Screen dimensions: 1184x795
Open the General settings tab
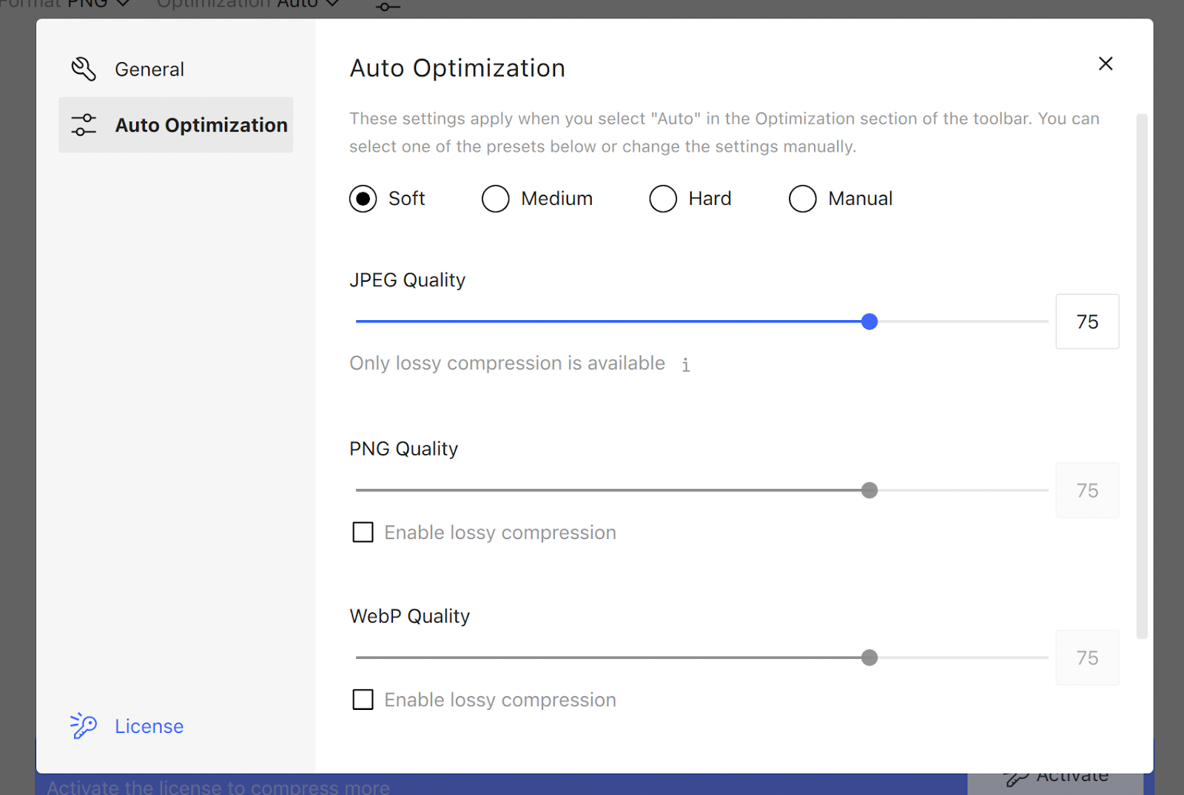[149, 70]
